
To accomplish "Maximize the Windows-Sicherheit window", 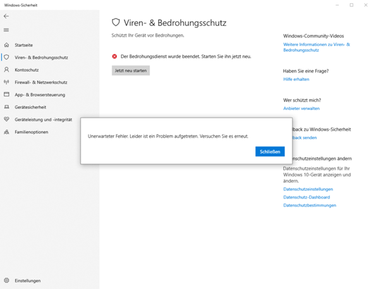I will [352, 5].
